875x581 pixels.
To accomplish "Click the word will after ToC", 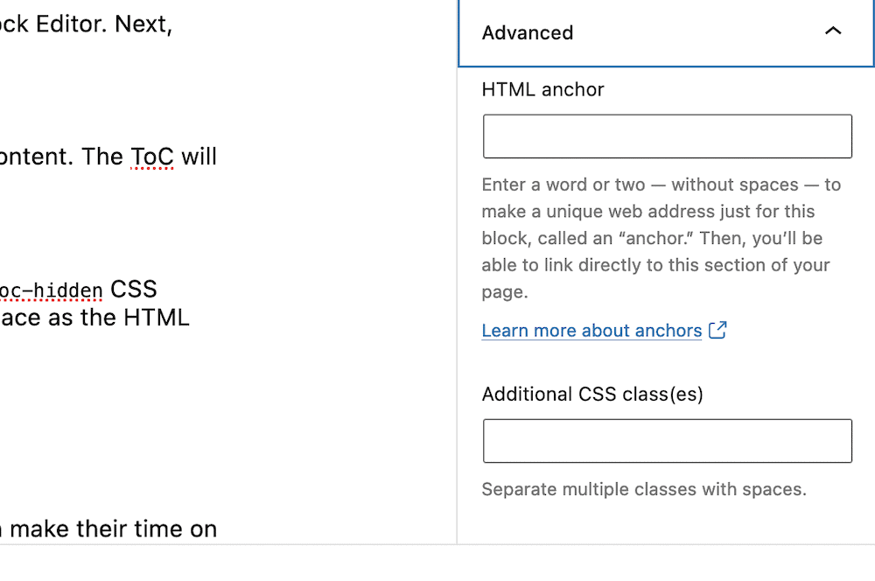I will pyautogui.click(x=199, y=157).
